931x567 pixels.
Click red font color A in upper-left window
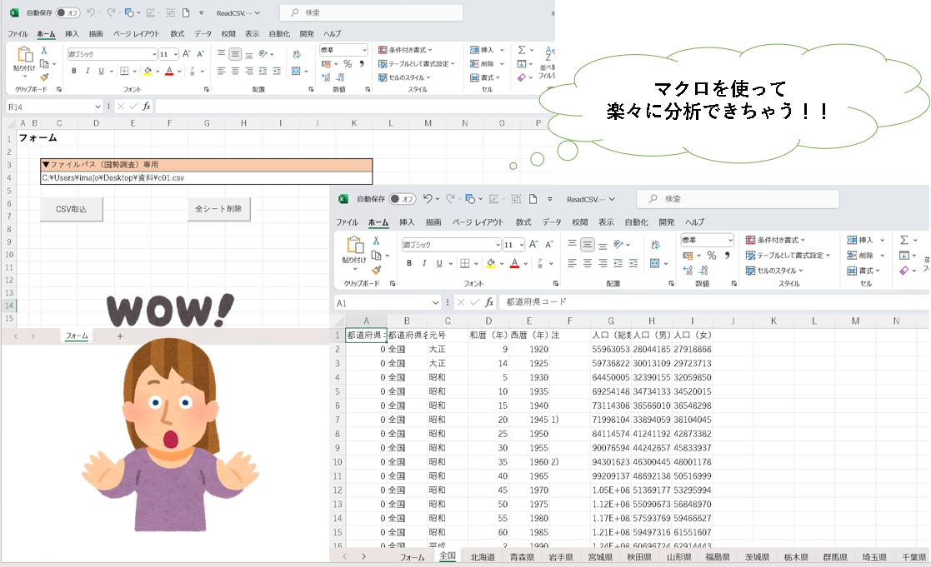pos(169,71)
